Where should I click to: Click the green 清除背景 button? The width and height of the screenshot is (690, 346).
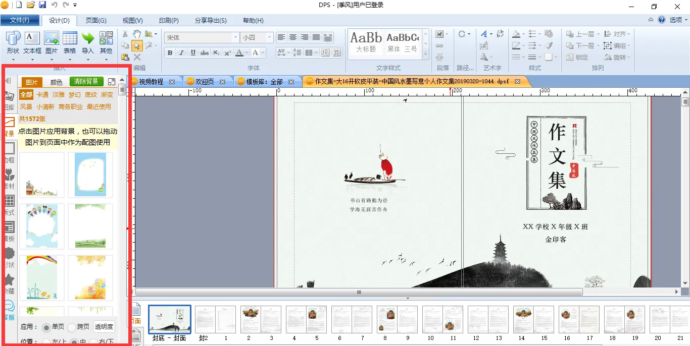(x=86, y=82)
